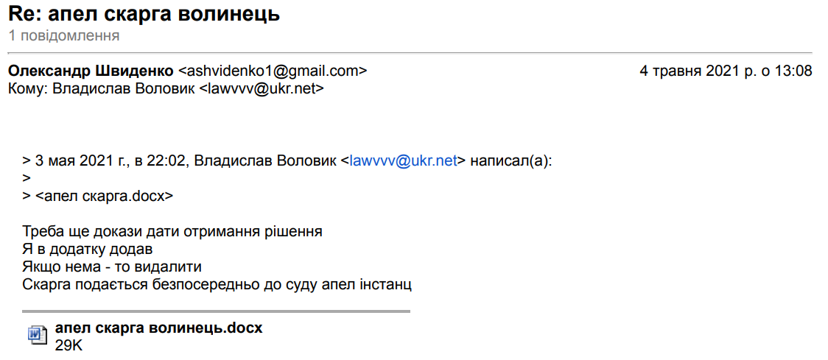Click the 1 повідомлення message count
828x360 pixels.
click(64, 35)
